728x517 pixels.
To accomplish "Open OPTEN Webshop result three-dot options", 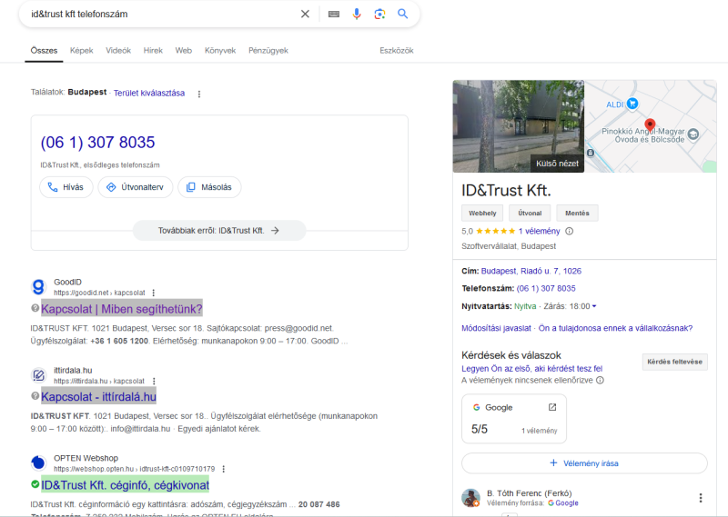I will pyautogui.click(x=224, y=469).
